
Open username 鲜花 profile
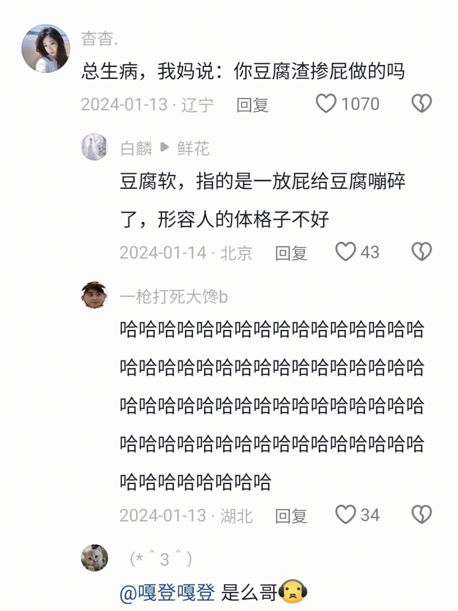point(193,148)
